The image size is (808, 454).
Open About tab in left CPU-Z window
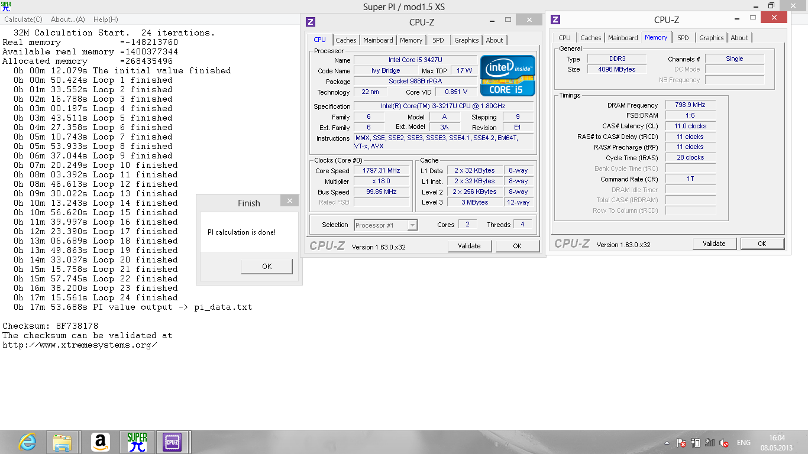(x=495, y=40)
